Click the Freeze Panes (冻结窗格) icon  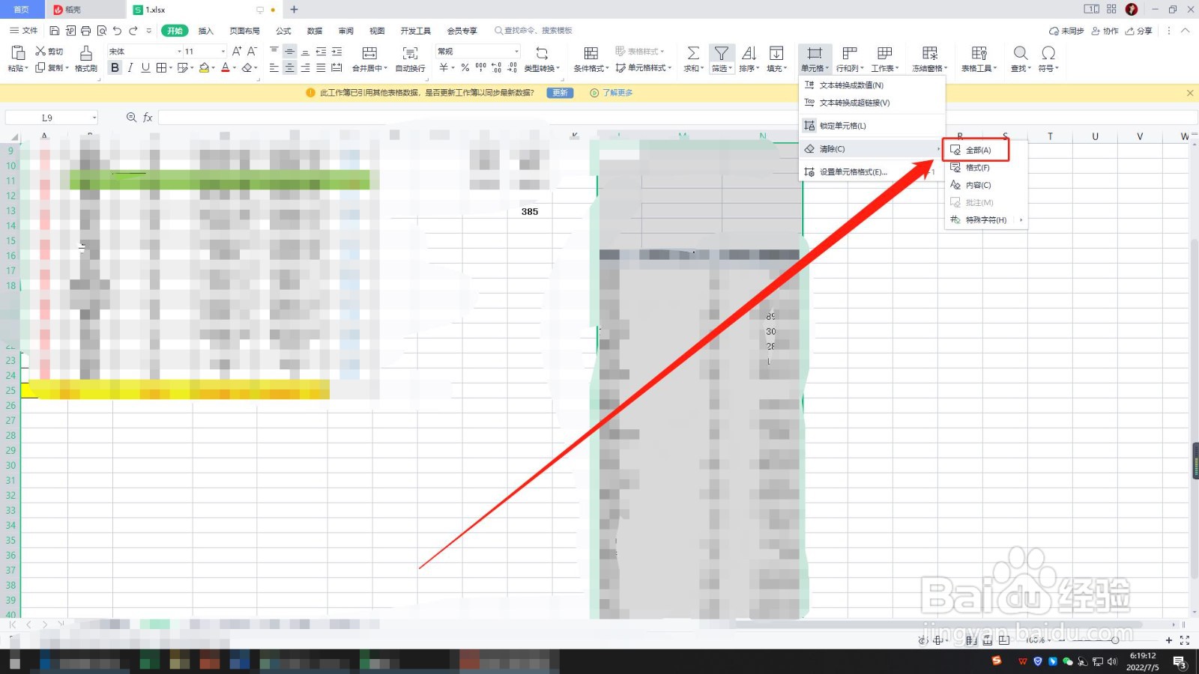[x=930, y=53]
